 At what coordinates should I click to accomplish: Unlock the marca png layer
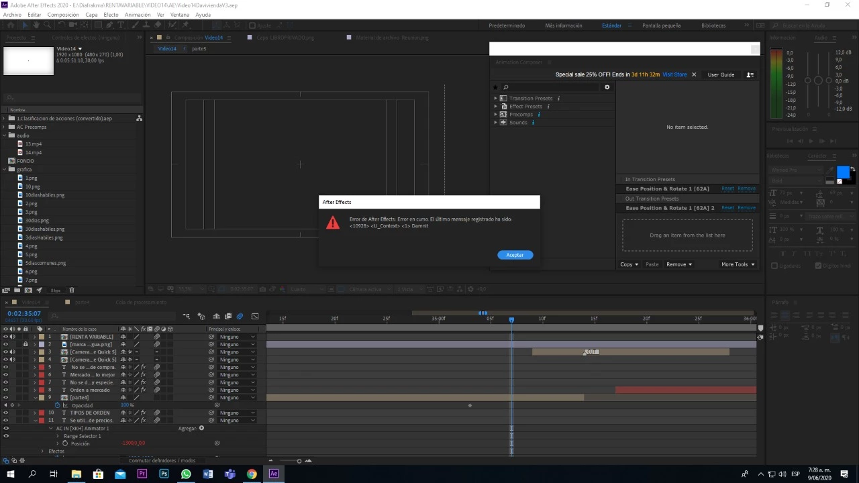pyautogui.click(x=26, y=344)
